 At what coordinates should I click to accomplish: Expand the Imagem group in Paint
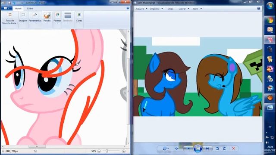pos(23,20)
